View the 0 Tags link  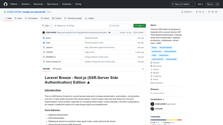click(x=71, y=26)
